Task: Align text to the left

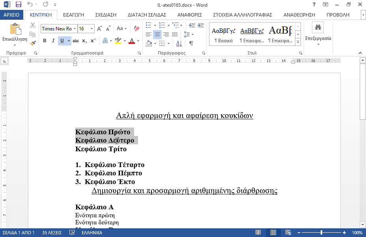Action: click(148, 35)
